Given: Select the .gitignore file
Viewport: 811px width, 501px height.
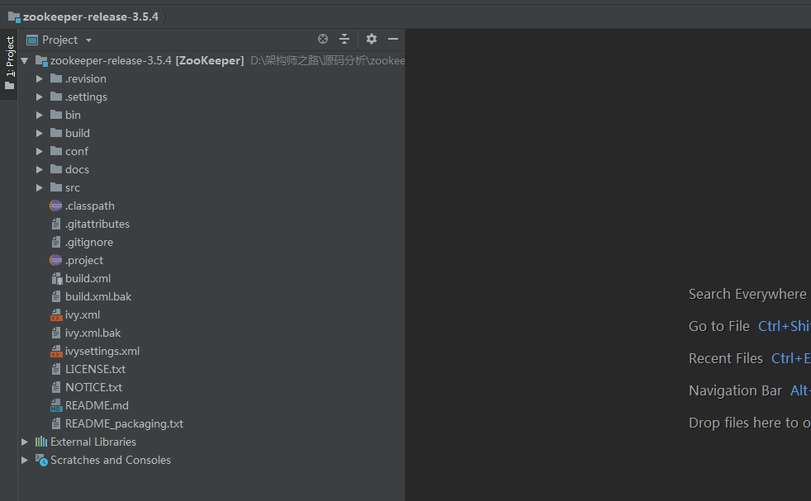Looking at the screenshot, I should click(89, 242).
